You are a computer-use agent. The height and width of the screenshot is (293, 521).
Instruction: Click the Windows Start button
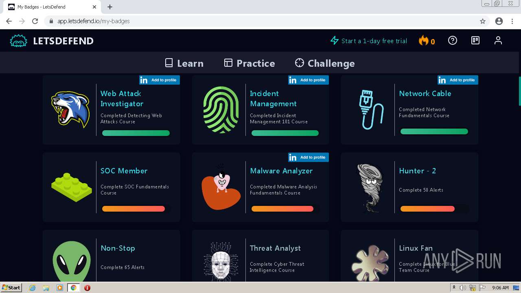(11, 288)
